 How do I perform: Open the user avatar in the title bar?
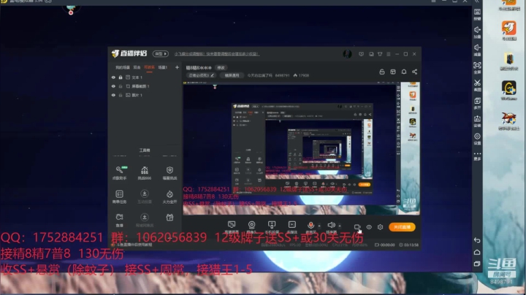pyautogui.click(x=347, y=53)
